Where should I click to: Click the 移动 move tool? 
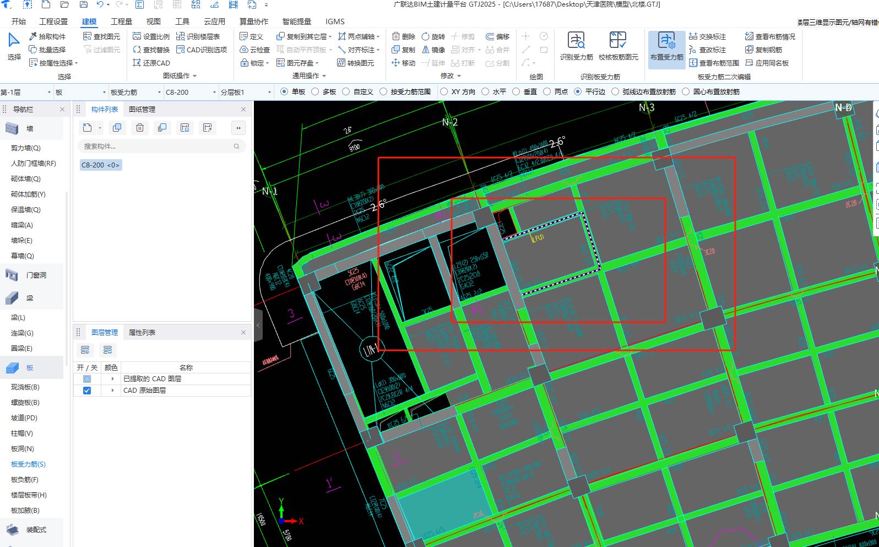[404, 63]
